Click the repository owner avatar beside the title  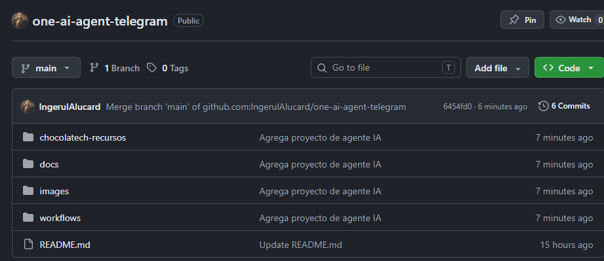20,20
